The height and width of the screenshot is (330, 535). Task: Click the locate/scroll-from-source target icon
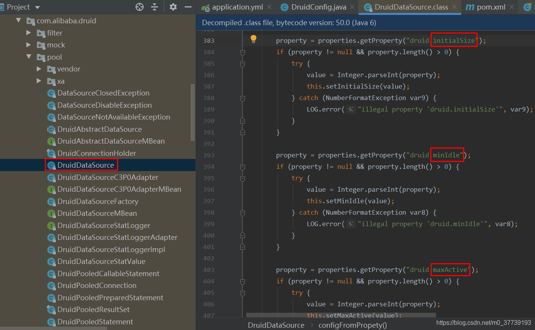click(140, 7)
